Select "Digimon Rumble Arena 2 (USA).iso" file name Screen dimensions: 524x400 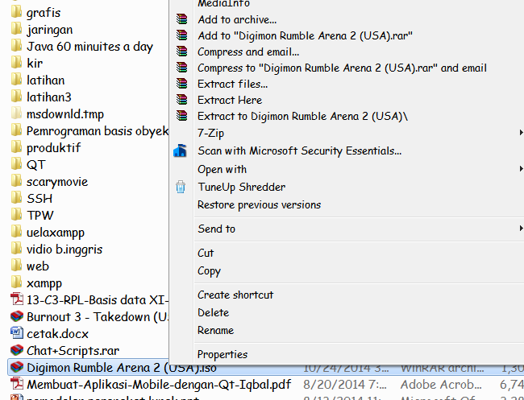tap(122, 368)
